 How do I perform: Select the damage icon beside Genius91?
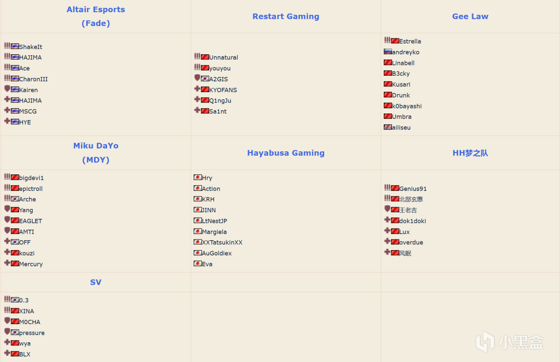[x=387, y=188]
